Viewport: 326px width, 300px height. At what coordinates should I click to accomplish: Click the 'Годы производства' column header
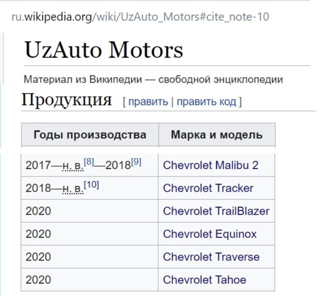pyautogui.click(x=90, y=135)
